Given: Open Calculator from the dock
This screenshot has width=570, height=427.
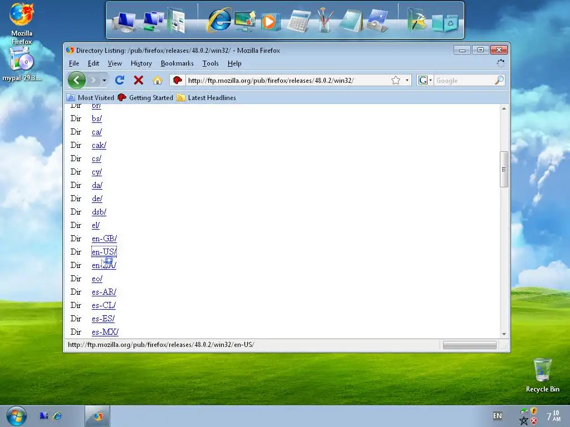Looking at the screenshot, I should coord(299,22).
